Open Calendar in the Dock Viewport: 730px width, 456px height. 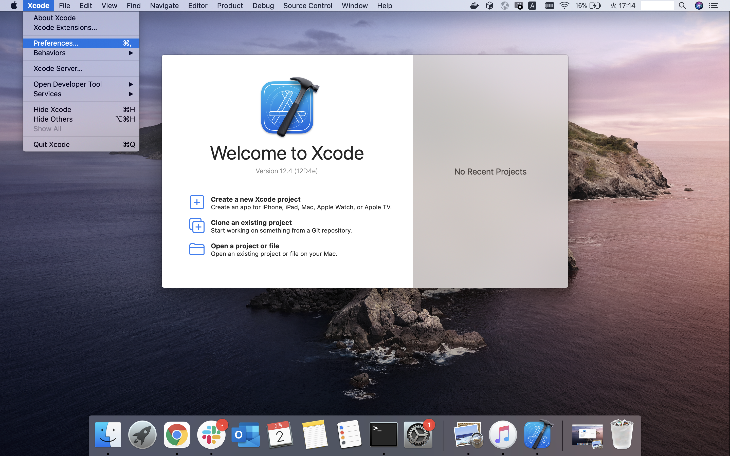click(280, 434)
